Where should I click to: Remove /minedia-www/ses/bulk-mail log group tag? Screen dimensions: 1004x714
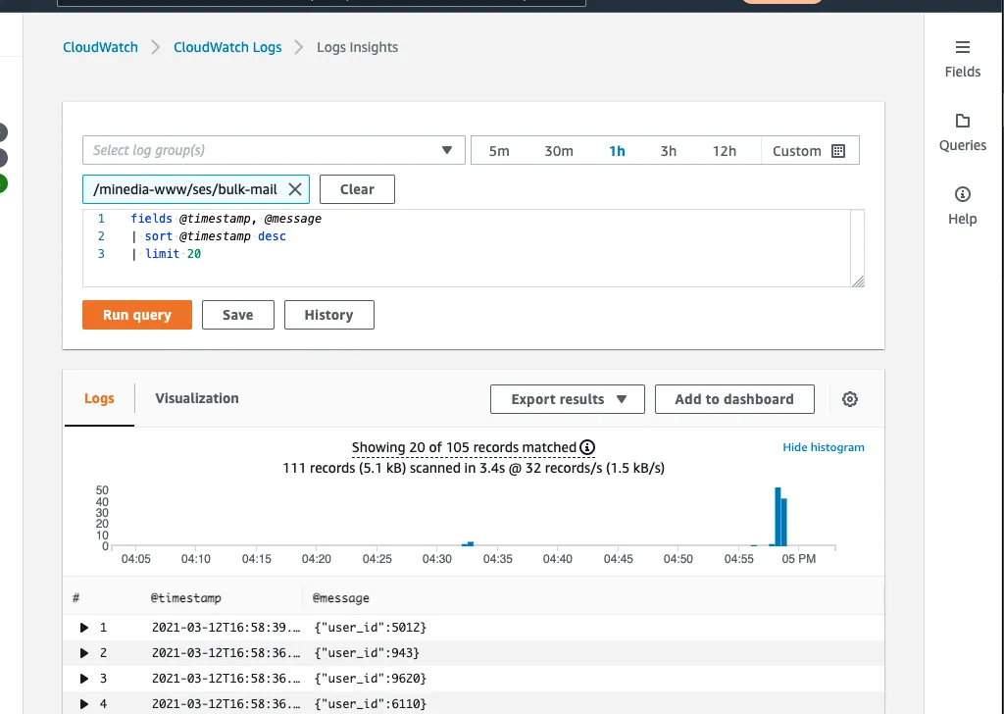[295, 189]
